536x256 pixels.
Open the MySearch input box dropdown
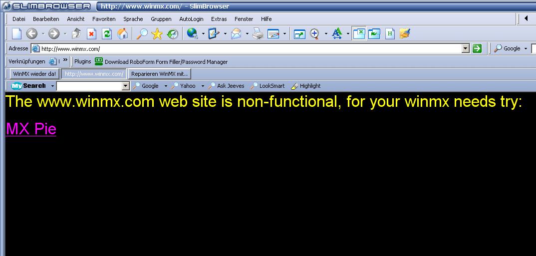[x=126, y=86]
